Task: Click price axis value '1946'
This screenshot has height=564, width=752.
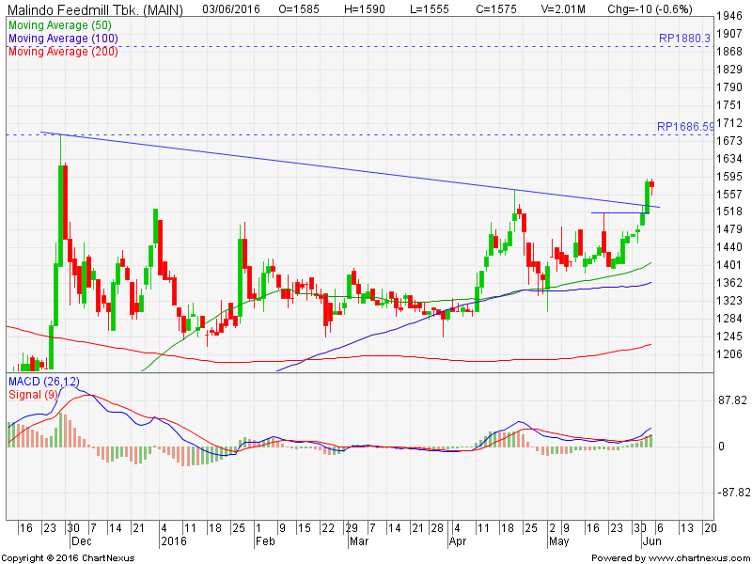Action: pyautogui.click(x=729, y=16)
